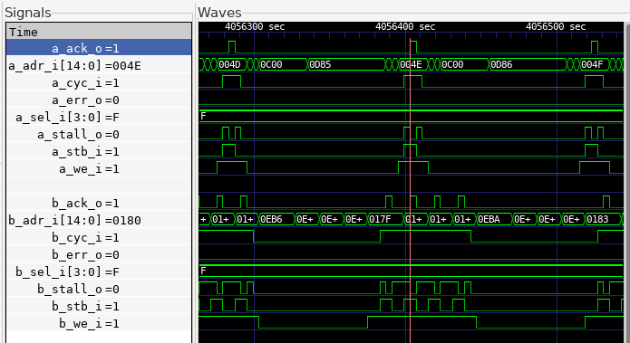Select the a_sel_i[3:0] signal row

pos(99,117)
